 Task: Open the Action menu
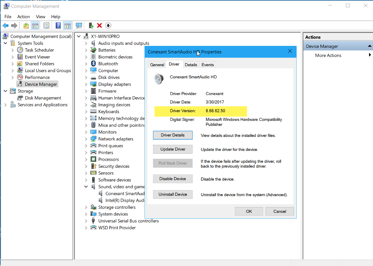[x=23, y=17]
